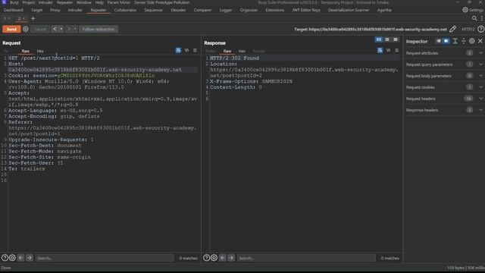Open the Collaborator tab
The width and height of the screenshot is (485, 273).
click(x=125, y=10)
